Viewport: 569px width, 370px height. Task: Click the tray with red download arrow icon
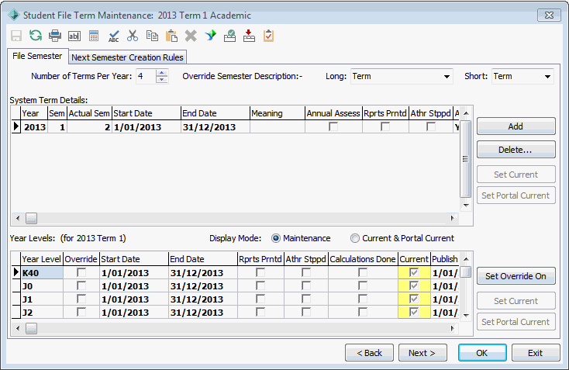(x=249, y=36)
